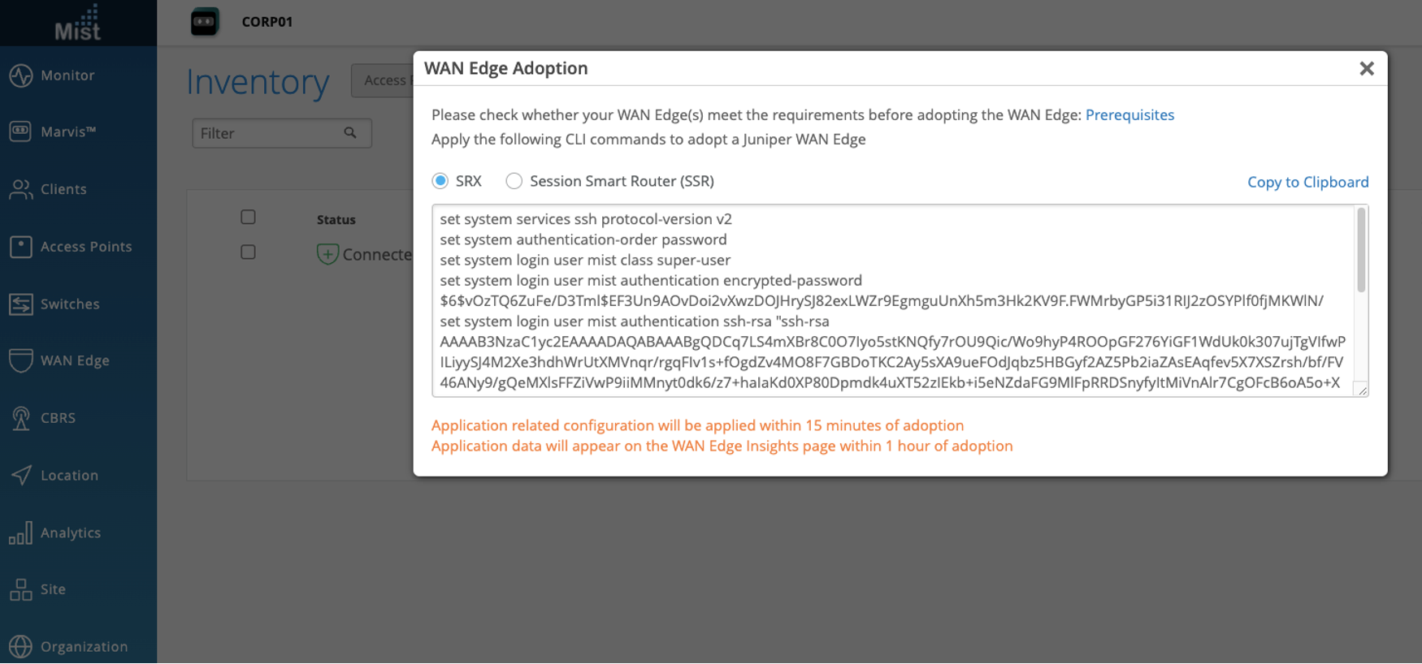Screen dimensions: 1422x664
Task: Click the Clients people icon
Action: pyautogui.click(x=21, y=189)
